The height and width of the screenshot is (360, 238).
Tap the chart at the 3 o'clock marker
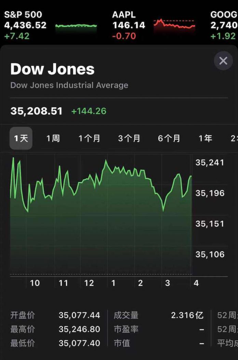click(x=168, y=283)
